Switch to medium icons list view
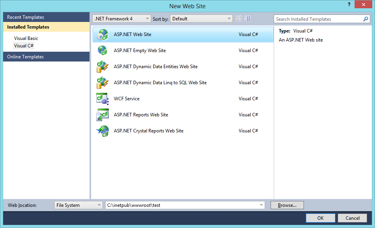The width and height of the screenshot is (375, 228). 247,18
